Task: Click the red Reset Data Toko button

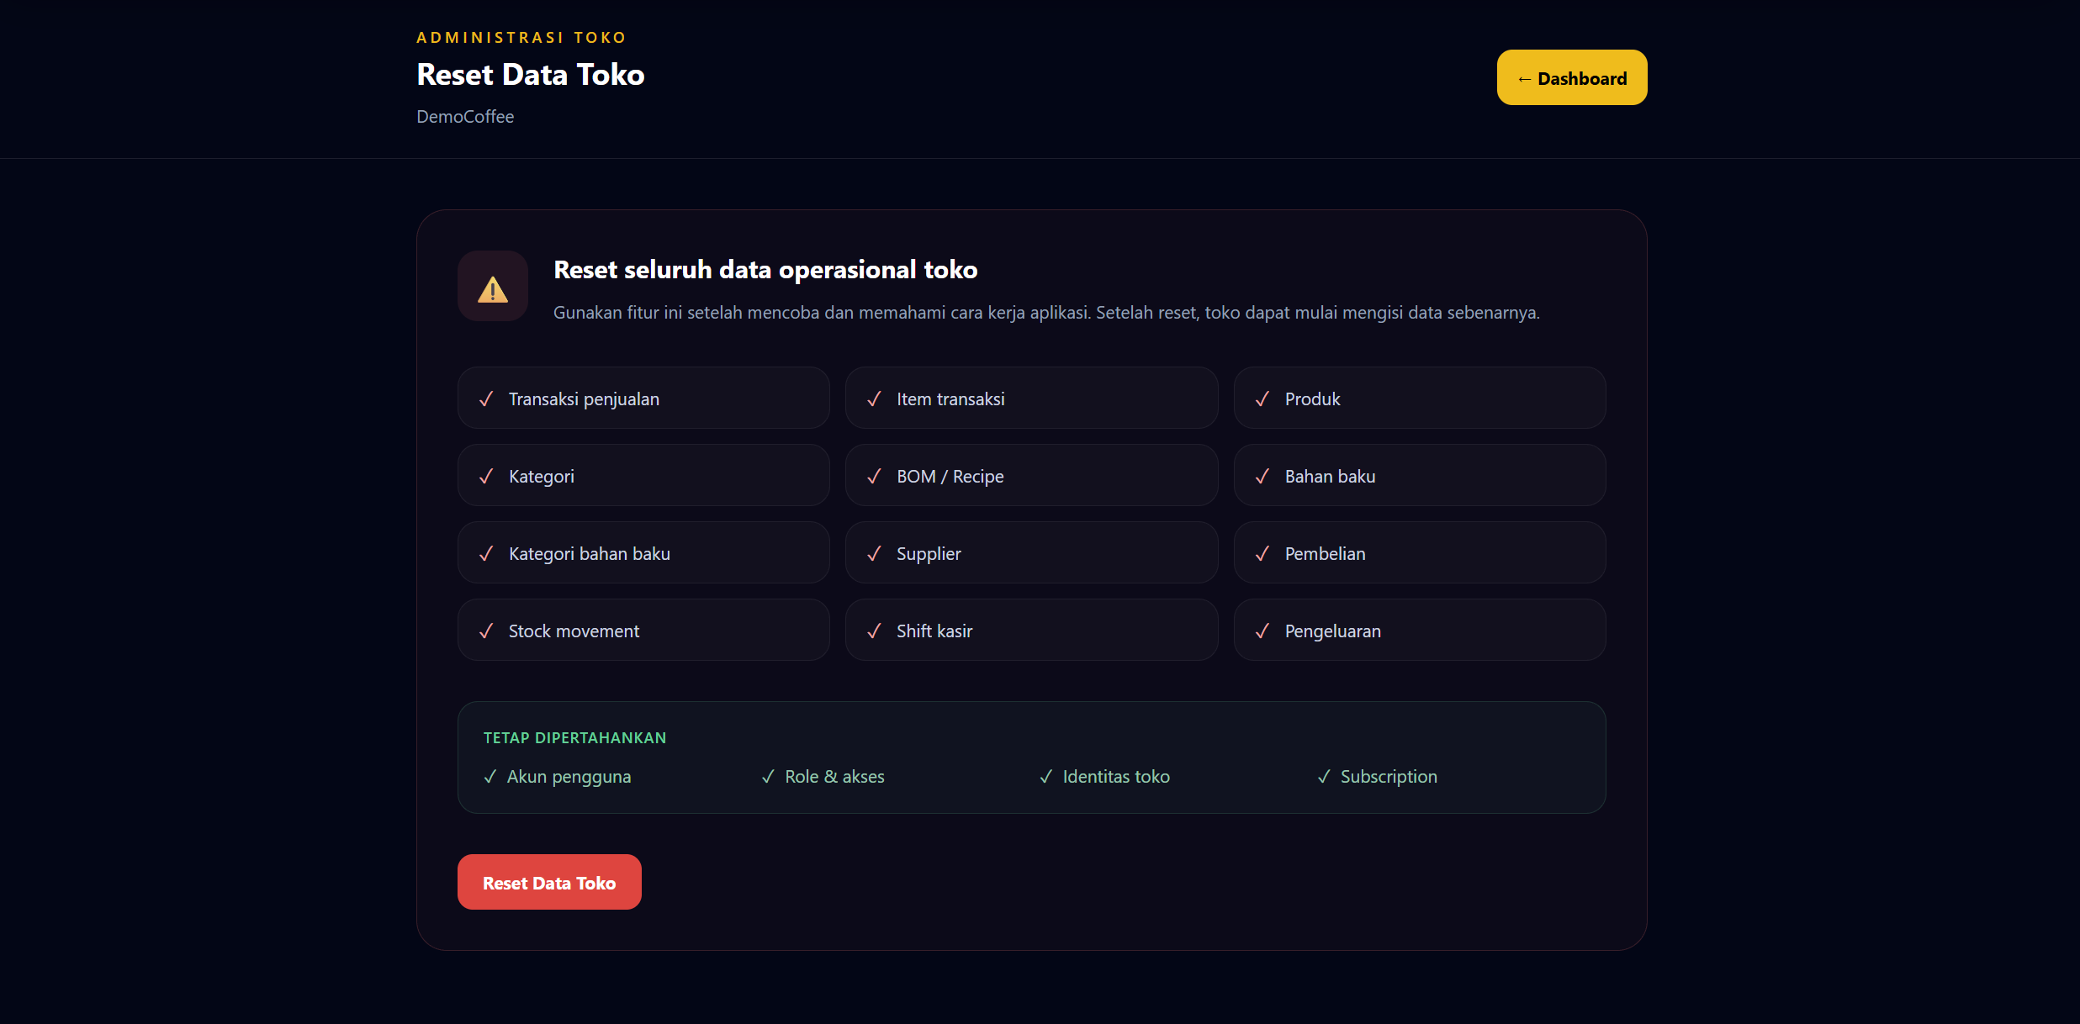Action: click(x=549, y=882)
